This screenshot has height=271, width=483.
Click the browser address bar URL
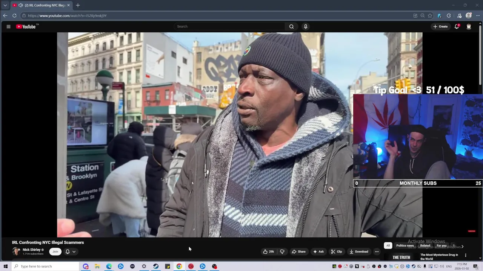67,16
